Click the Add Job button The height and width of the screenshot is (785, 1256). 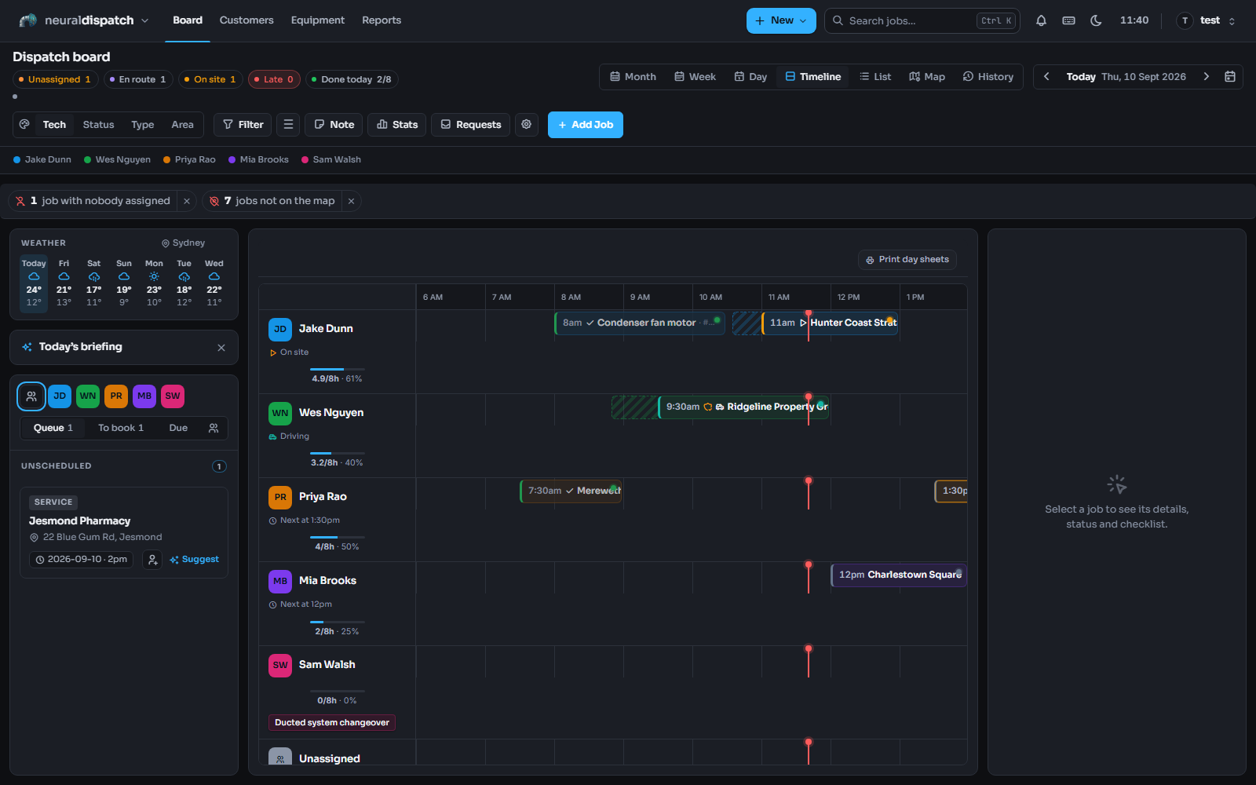tap(586, 124)
